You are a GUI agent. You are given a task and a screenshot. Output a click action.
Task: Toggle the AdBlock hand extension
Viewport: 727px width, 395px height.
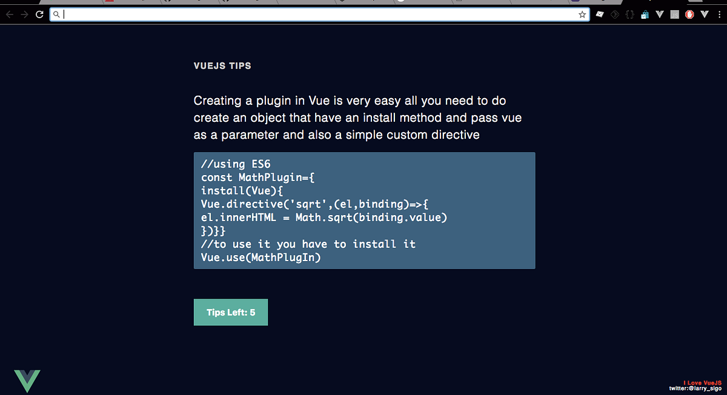[x=689, y=14]
